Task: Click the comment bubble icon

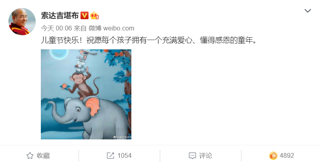Action: (x=192, y=156)
